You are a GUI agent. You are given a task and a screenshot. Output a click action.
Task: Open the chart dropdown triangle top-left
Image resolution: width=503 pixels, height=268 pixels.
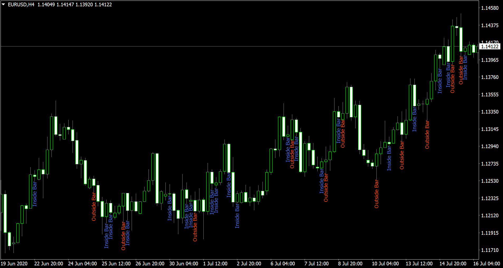(4, 4)
